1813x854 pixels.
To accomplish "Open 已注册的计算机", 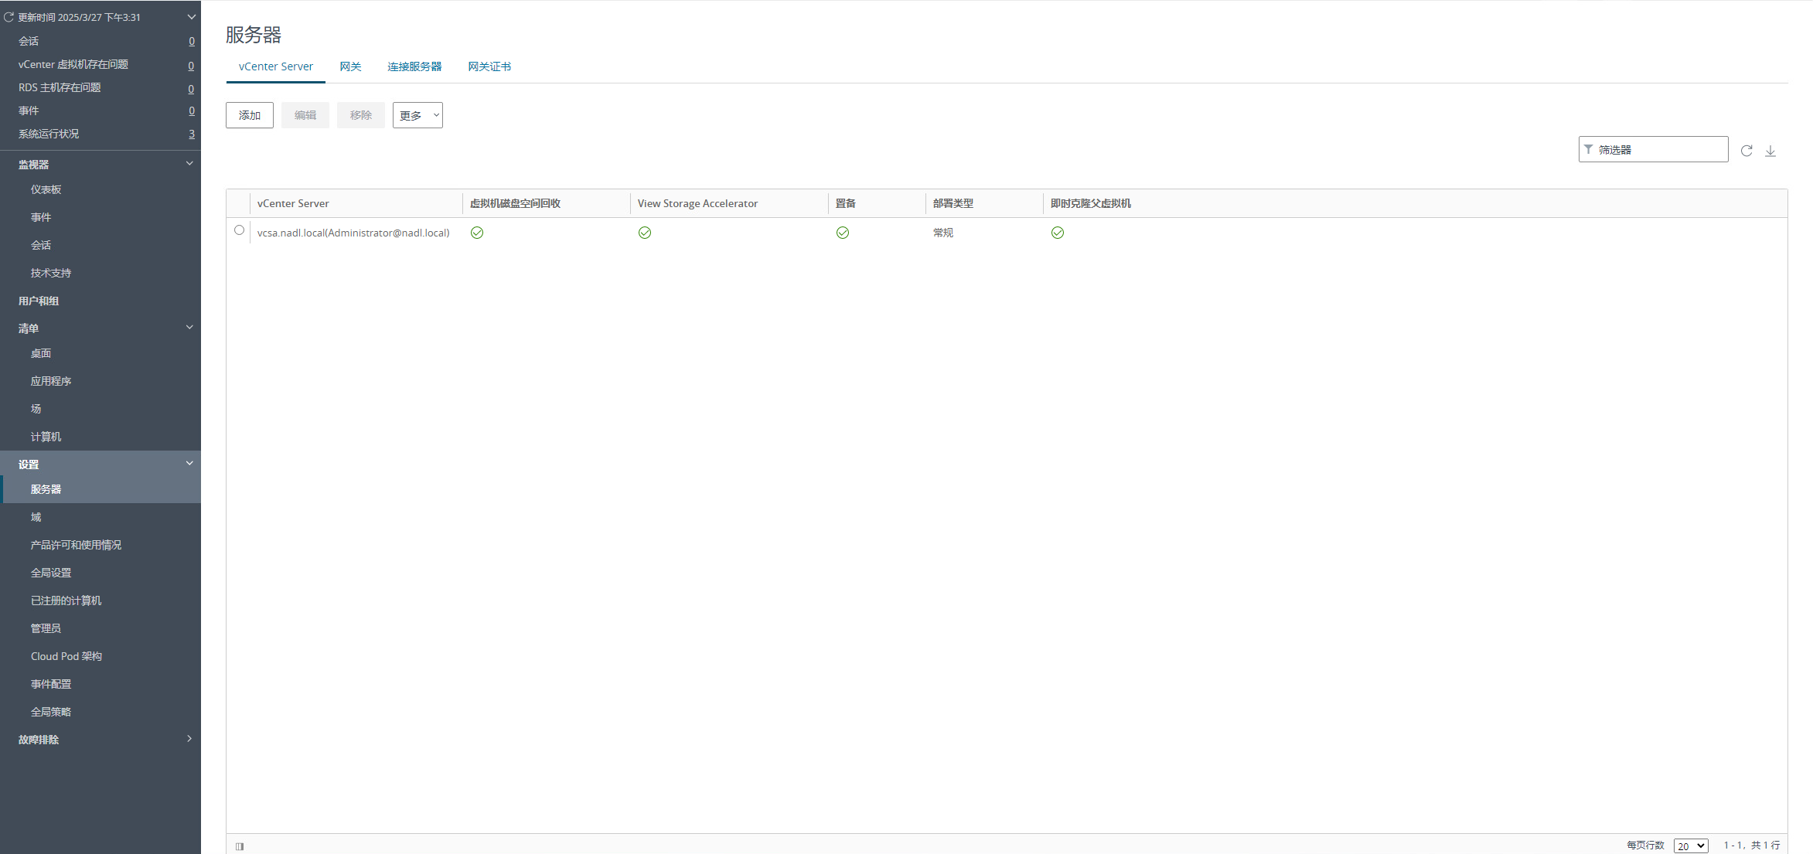I will tap(66, 601).
